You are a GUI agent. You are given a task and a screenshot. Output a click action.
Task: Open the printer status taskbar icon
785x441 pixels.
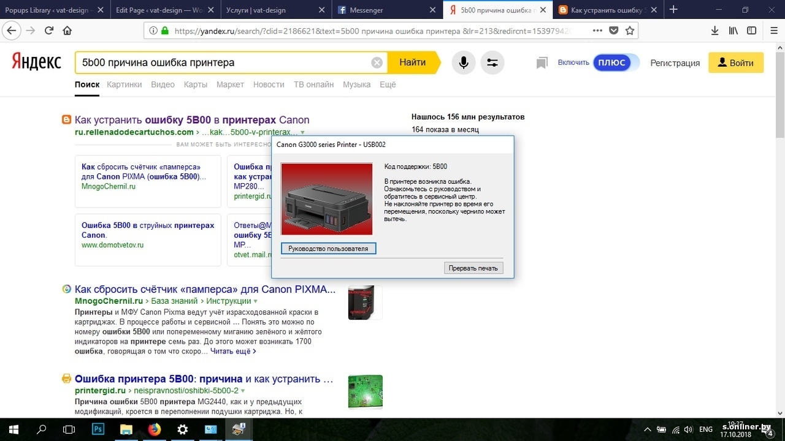tap(238, 429)
